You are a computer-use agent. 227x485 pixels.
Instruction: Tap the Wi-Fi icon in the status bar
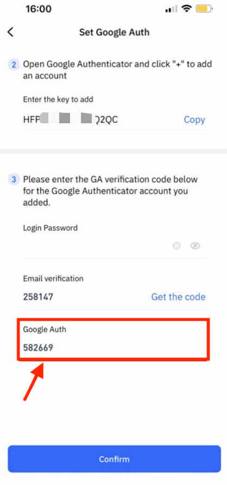tap(186, 9)
